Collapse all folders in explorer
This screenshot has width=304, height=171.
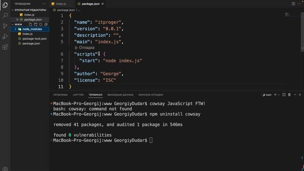tap(46, 24)
